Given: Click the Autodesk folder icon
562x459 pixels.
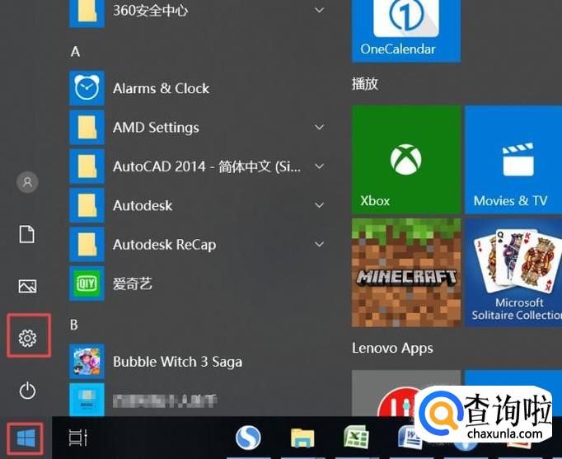Looking at the screenshot, I should tap(87, 205).
